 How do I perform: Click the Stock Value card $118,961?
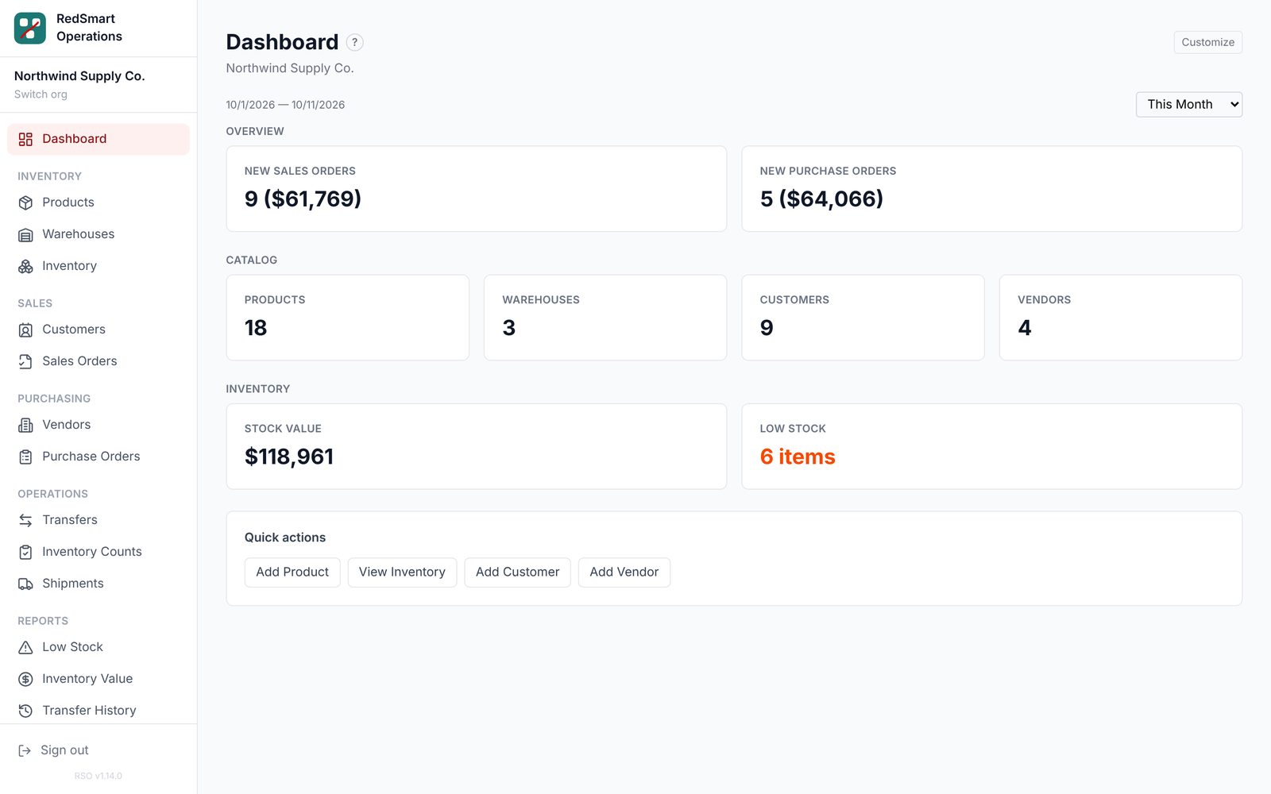pos(476,446)
